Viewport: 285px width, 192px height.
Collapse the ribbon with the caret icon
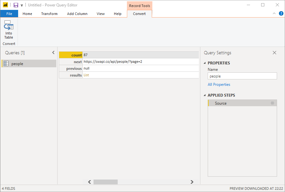click(x=274, y=13)
